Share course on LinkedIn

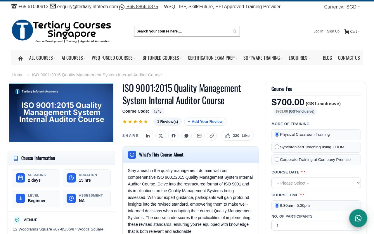[148, 136]
